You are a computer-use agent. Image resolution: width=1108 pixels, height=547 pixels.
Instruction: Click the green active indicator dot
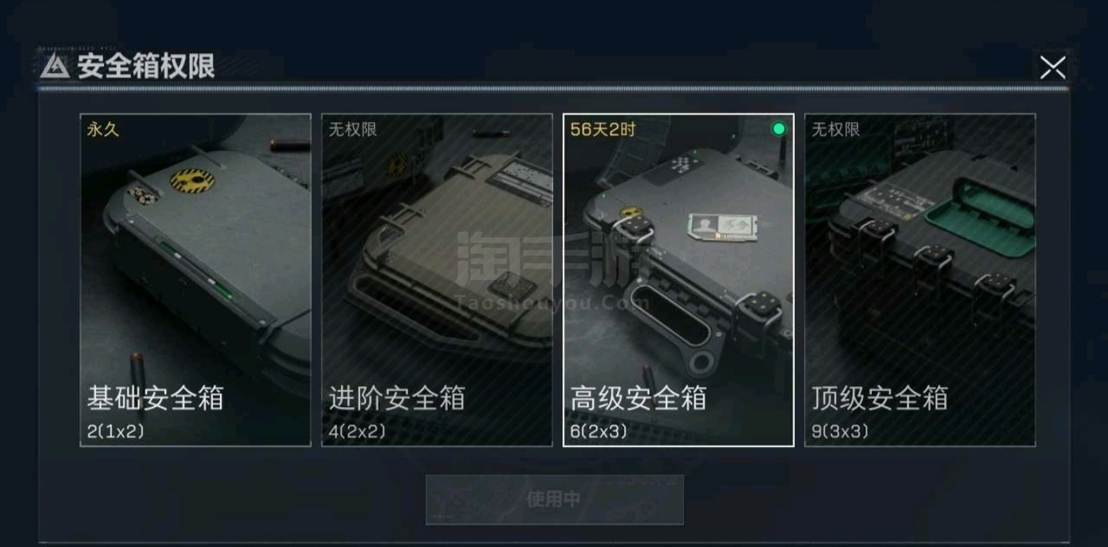779,129
